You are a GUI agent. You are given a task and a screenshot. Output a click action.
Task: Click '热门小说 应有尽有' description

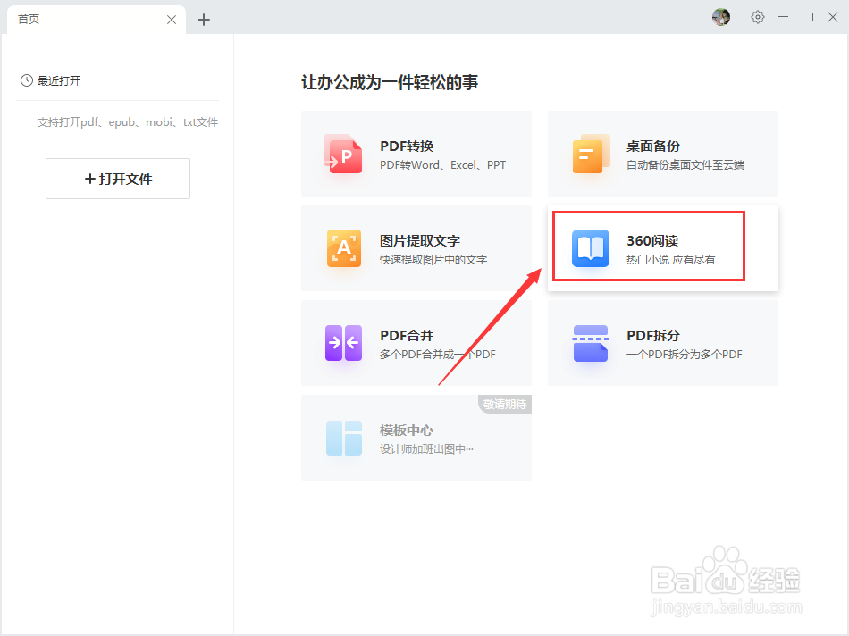click(x=670, y=260)
